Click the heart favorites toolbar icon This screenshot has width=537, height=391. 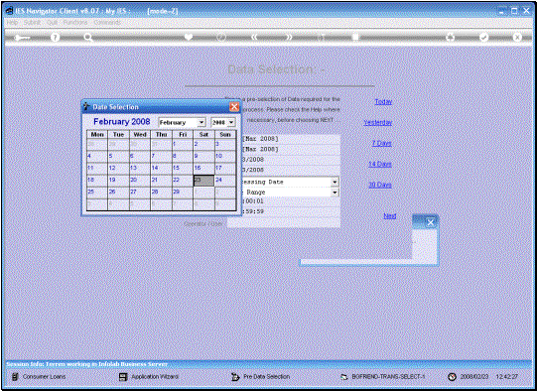(x=188, y=37)
